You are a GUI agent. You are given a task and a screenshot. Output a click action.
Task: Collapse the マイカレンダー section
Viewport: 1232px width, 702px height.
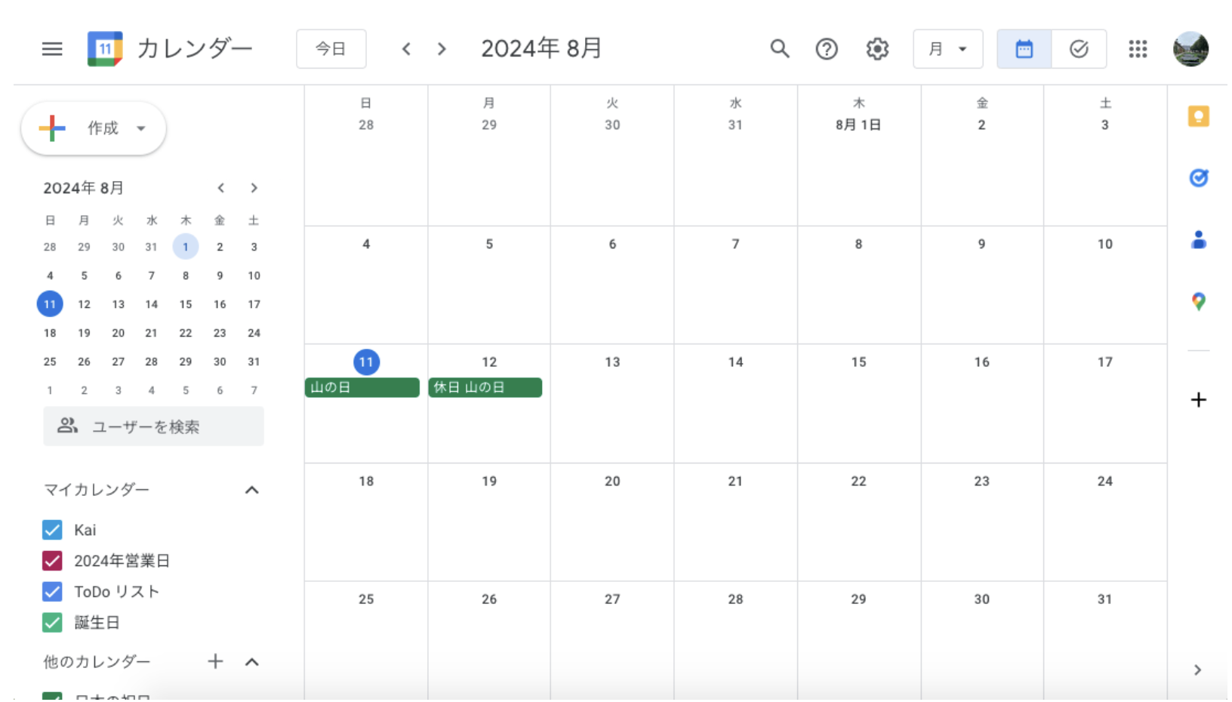coord(252,490)
